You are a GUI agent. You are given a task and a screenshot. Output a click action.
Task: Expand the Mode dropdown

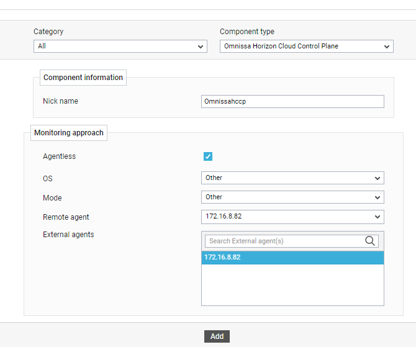(292, 197)
